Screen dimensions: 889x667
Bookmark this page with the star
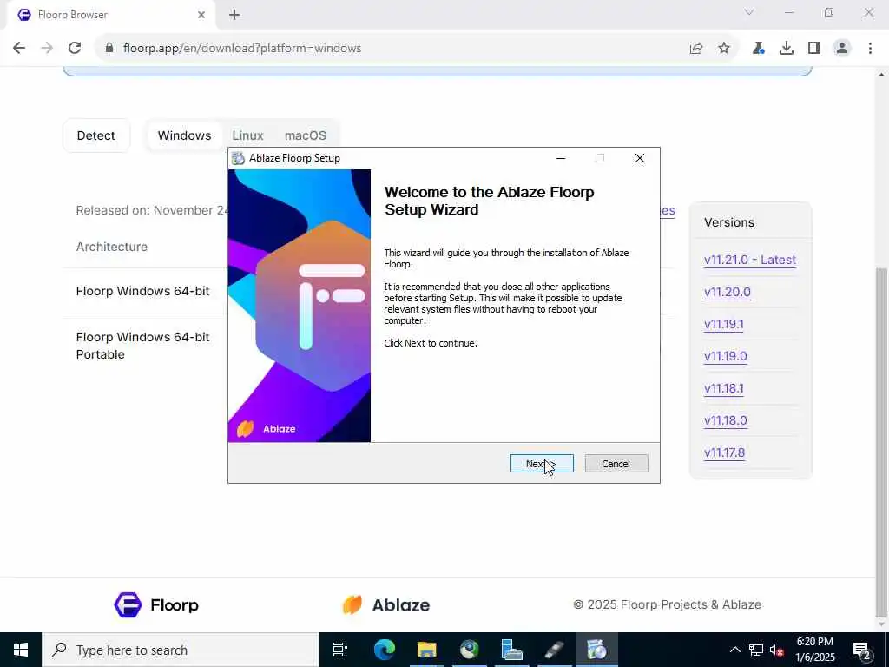724,49
